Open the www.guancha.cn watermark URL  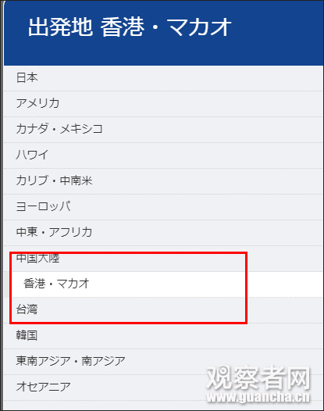pyautogui.click(x=258, y=398)
